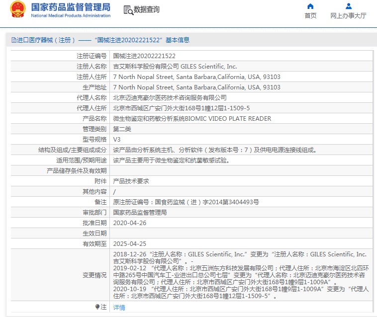377x317 pixels.
Task: Select agent address ending 1-1509-5 in 代理人住所 row
Action: (x=181, y=108)
